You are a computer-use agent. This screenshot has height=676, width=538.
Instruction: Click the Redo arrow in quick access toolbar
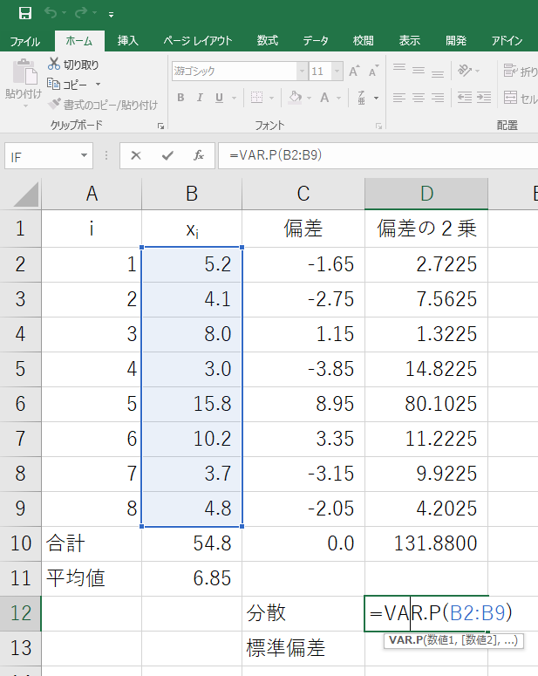pyautogui.click(x=80, y=13)
